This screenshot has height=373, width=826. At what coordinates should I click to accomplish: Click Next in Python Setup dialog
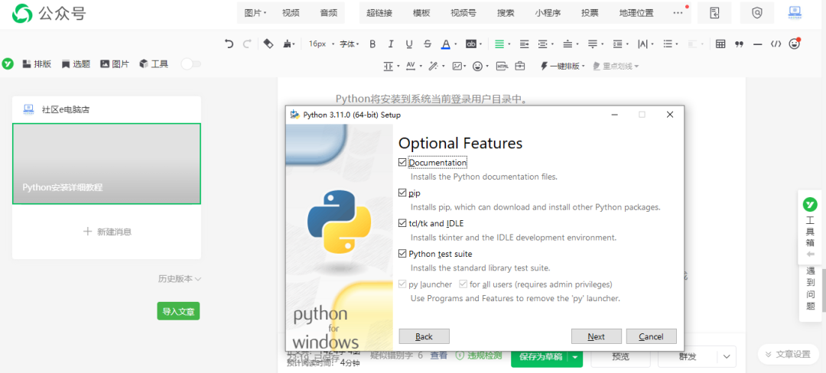(597, 336)
